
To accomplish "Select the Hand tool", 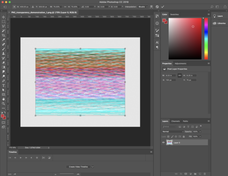I will coord(3,99).
